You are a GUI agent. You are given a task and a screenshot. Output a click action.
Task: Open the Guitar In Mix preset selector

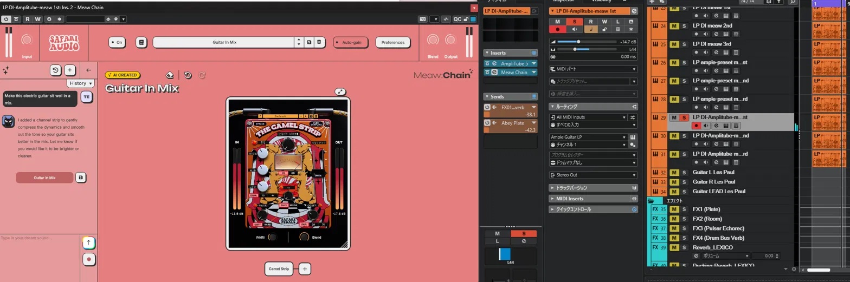click(223, 42)
